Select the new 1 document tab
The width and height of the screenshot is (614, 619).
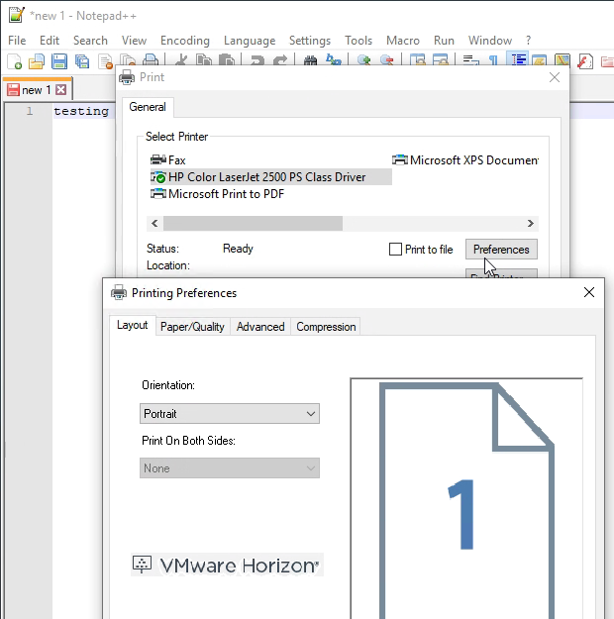point(37,90)
